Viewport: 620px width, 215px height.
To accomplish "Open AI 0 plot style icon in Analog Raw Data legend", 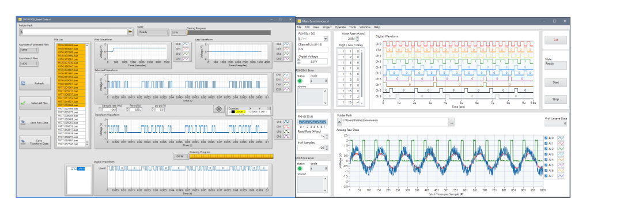I will pos(560,138).
